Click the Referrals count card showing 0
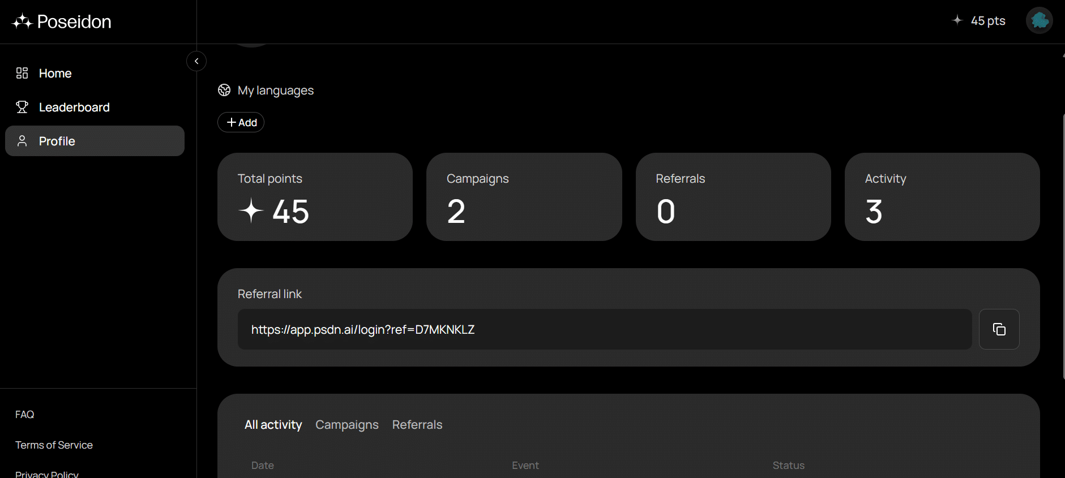Image resolution: width=1065 pixels, height=478 pixels. coord(733,197)
